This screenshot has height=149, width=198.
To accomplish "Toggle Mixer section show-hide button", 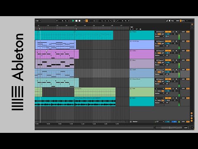I will tap(192, 118).
